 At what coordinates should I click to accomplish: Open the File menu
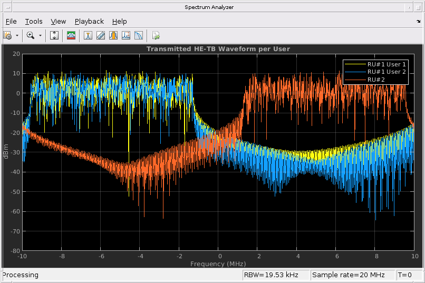coord(11,21)
